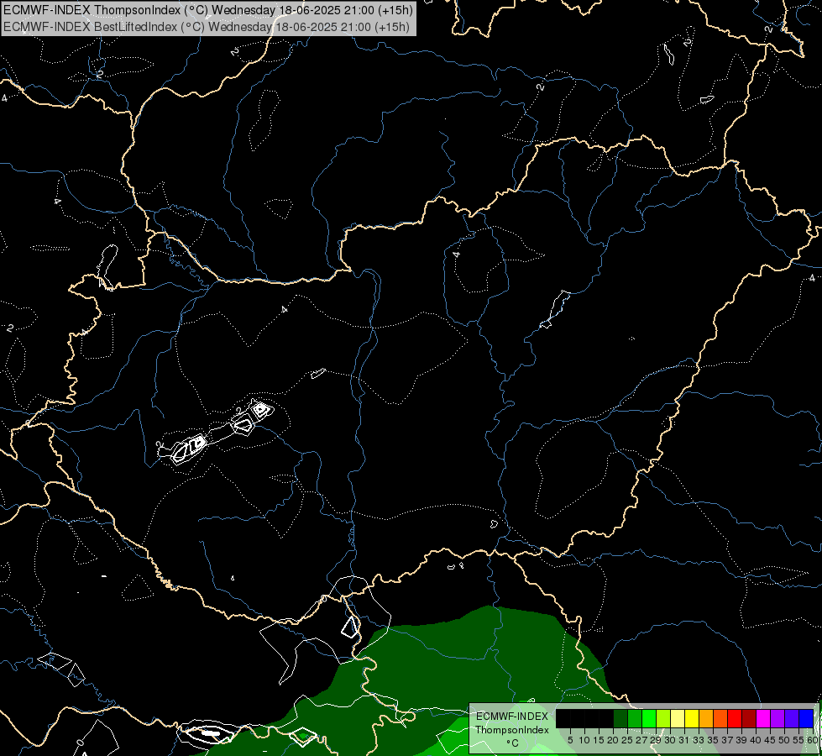Select the magenta 40–45 legend swatch
Screen dimensions: 822x756
763,718
